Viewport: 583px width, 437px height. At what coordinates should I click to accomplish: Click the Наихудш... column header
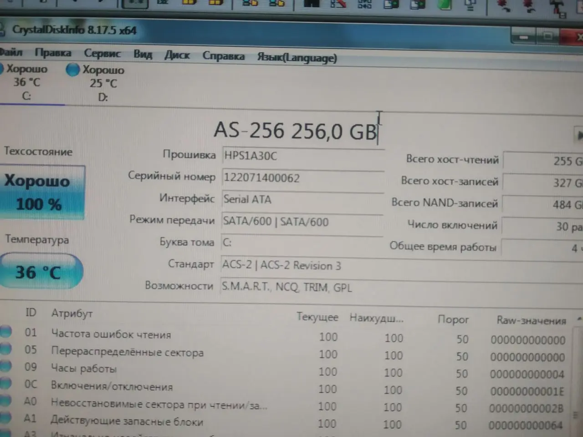(376, 318)
